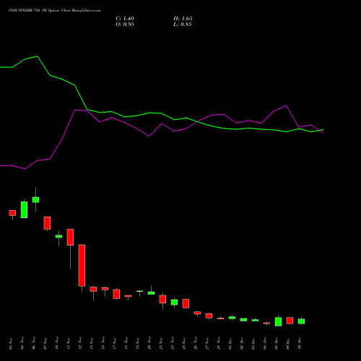Select the red candle for 09 Dec
Image resolution: width=361 pixels, height=361 pixels.
point(290,321)
